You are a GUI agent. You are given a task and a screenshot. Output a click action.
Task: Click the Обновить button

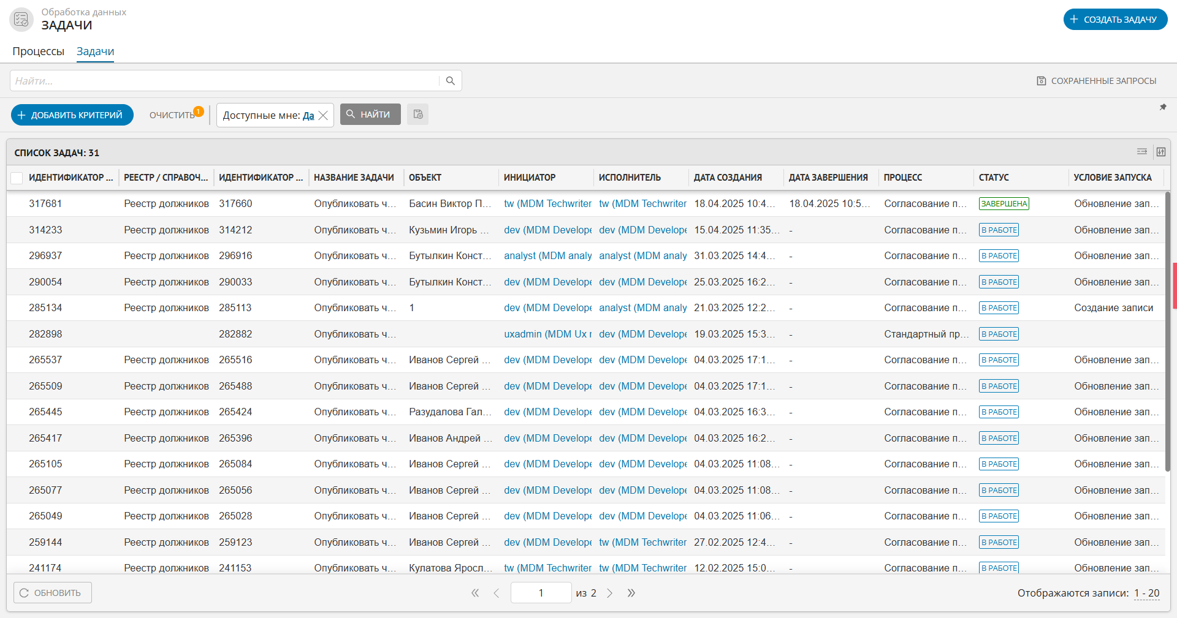click(x=53, y=593)
